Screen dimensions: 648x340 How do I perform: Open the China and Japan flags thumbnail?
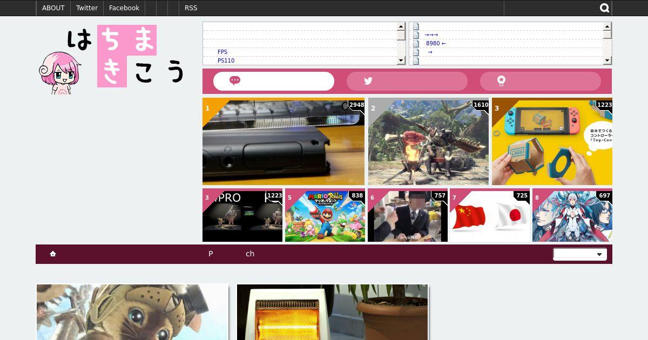pos(490,215)
